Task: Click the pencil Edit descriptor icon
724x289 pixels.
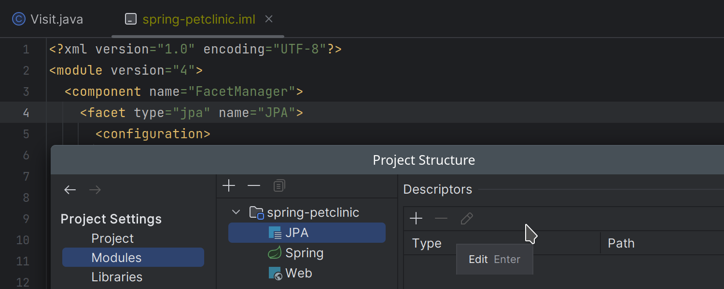Action: tap(466, 219)
